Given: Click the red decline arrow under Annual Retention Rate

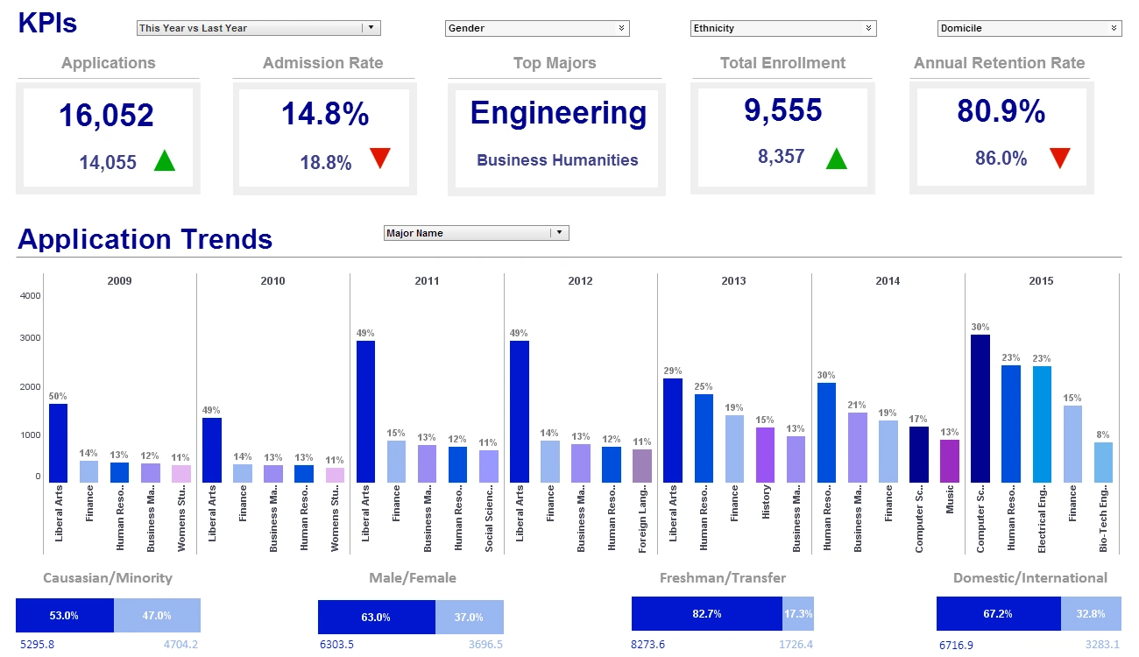Looking at the screenshot, I should [1059, 159].
